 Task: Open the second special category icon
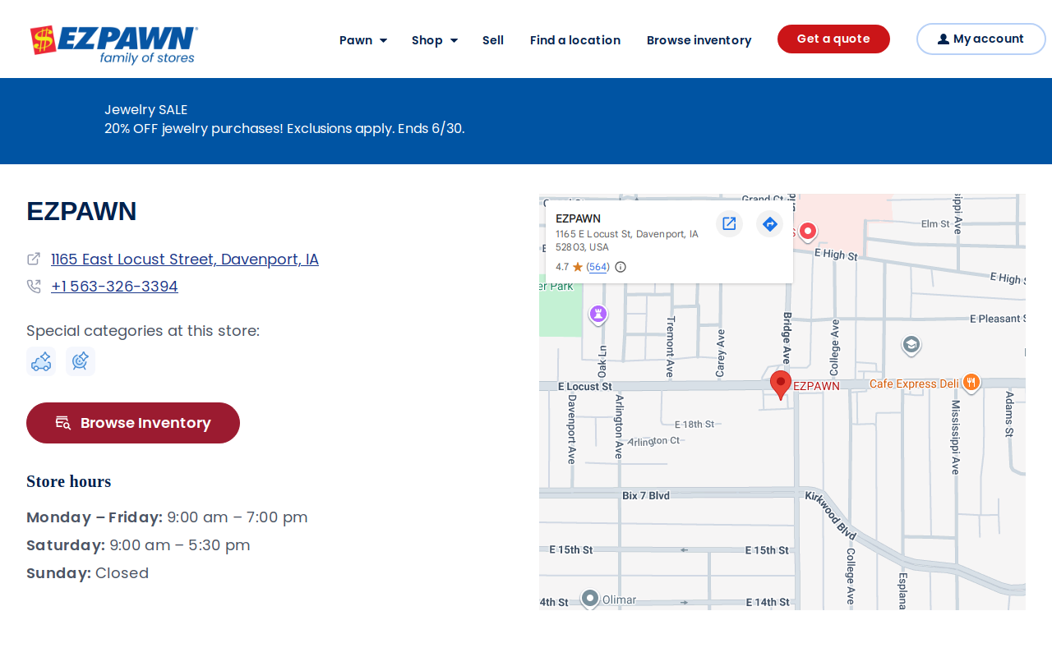tap(81, 361)
